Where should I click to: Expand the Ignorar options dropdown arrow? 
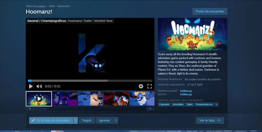pos(116,120)
